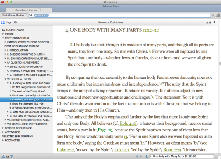Increase text size with large A

pos(210,22)
